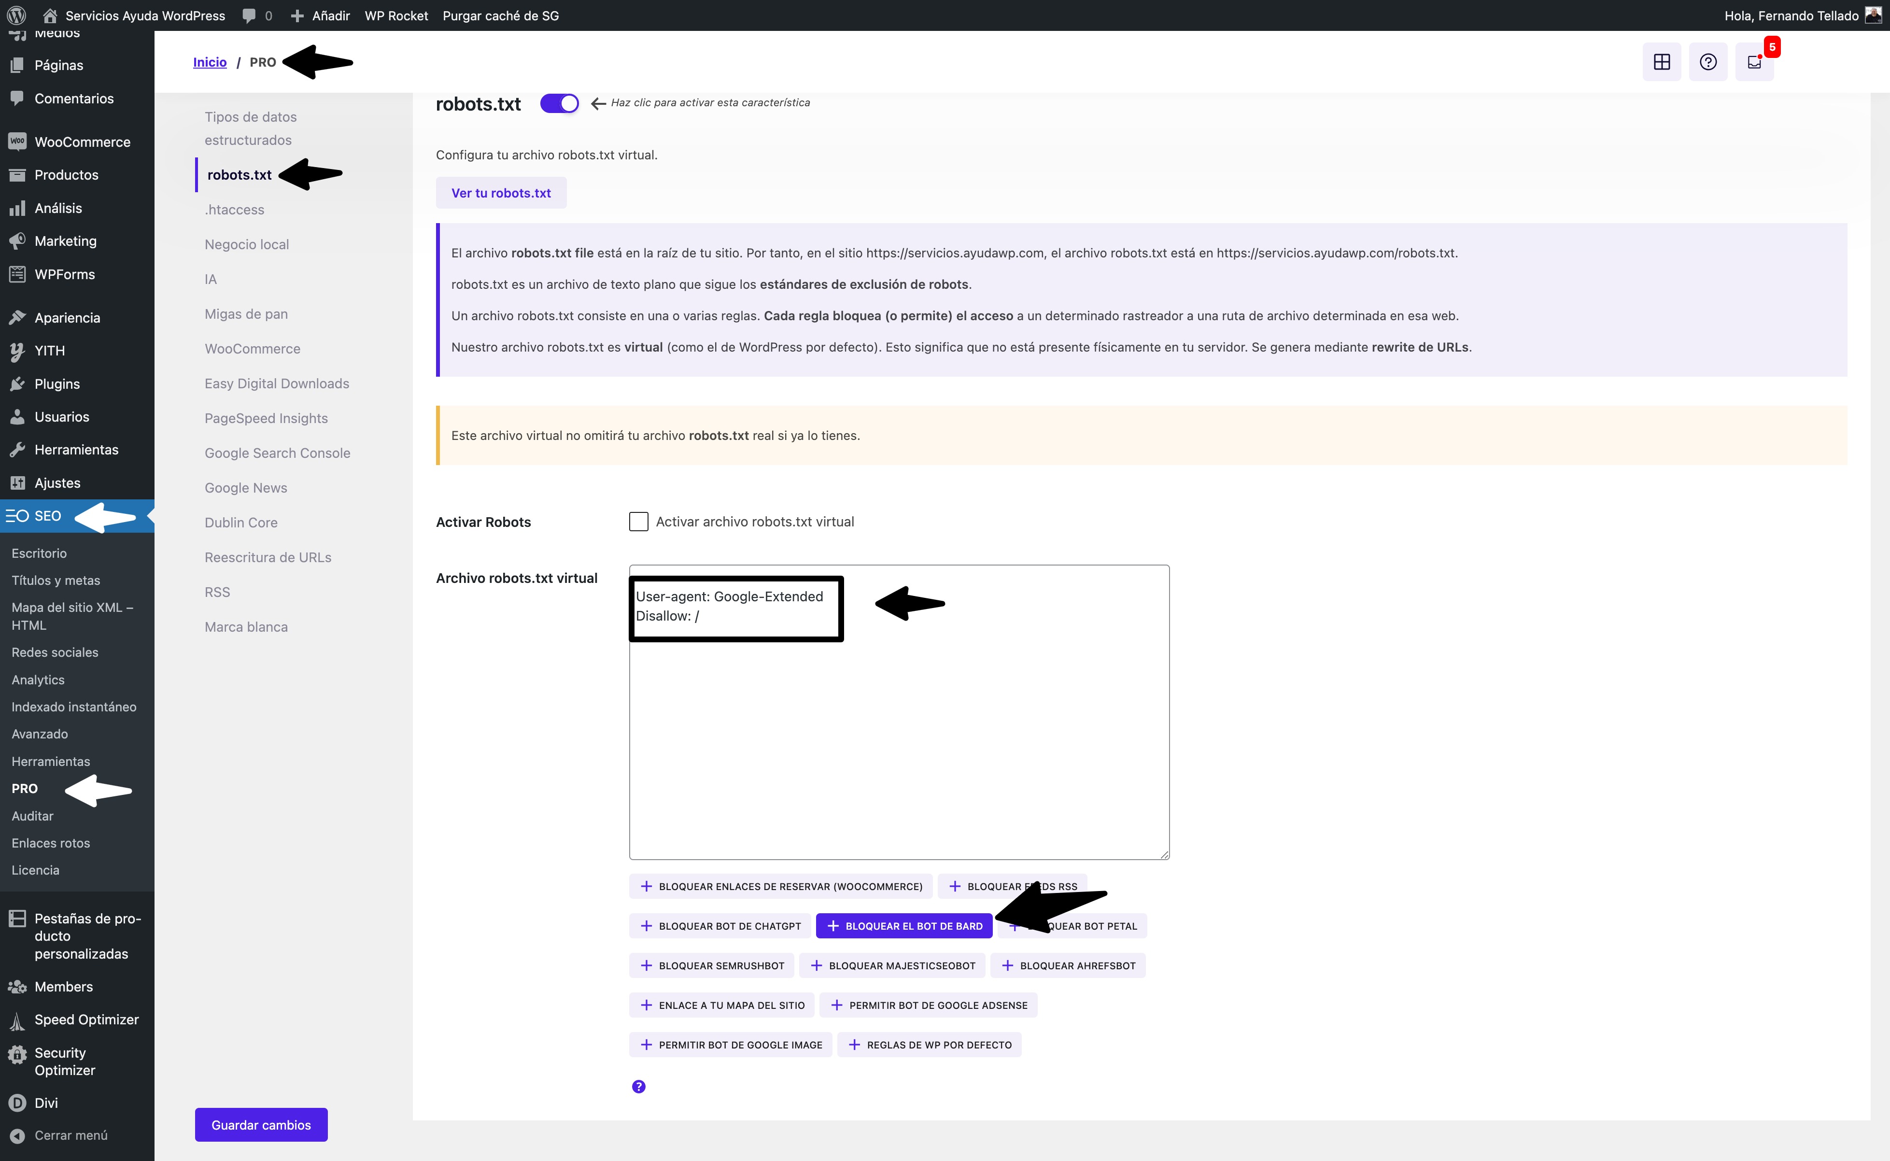Click the help question mark header icon
The height and width of the screenshot is (1161, 1890).
pyautogui.click(x=1707, y=62)
